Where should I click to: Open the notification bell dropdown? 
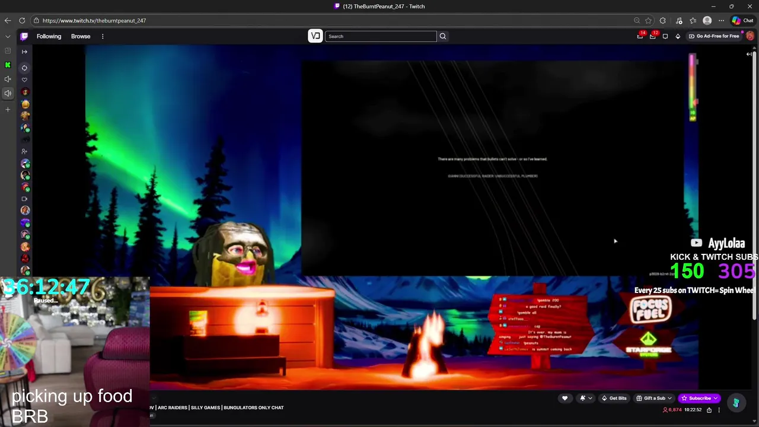point(585,398)
